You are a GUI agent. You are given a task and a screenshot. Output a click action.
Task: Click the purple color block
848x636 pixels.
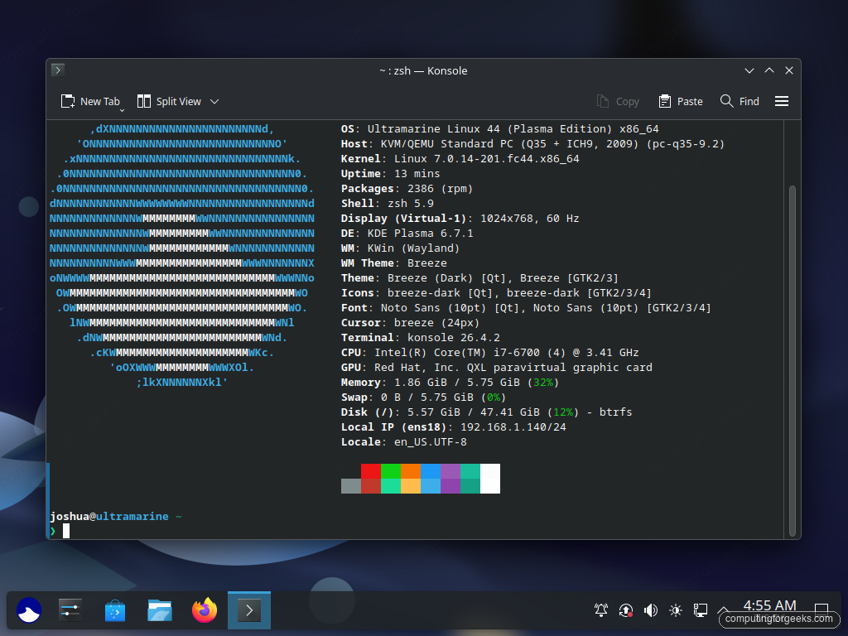[x=450, y=471]
